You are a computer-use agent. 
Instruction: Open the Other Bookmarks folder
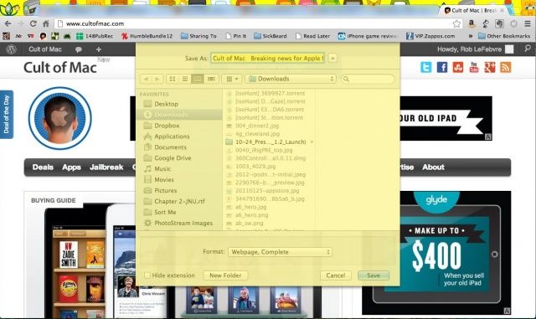tap(504, 36)
